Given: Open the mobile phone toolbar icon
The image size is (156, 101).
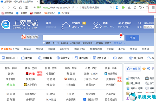Looking at the screenshot, I should point(117,7).
